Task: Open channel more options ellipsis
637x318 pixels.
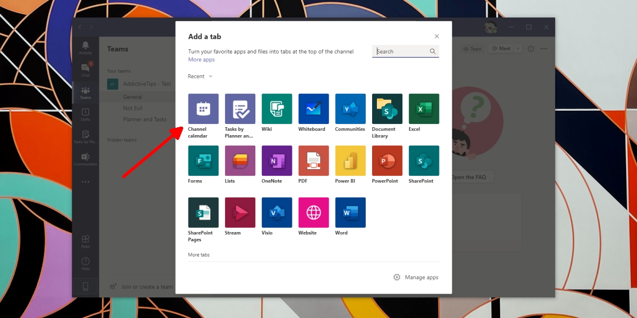Action: coord(544,49)
